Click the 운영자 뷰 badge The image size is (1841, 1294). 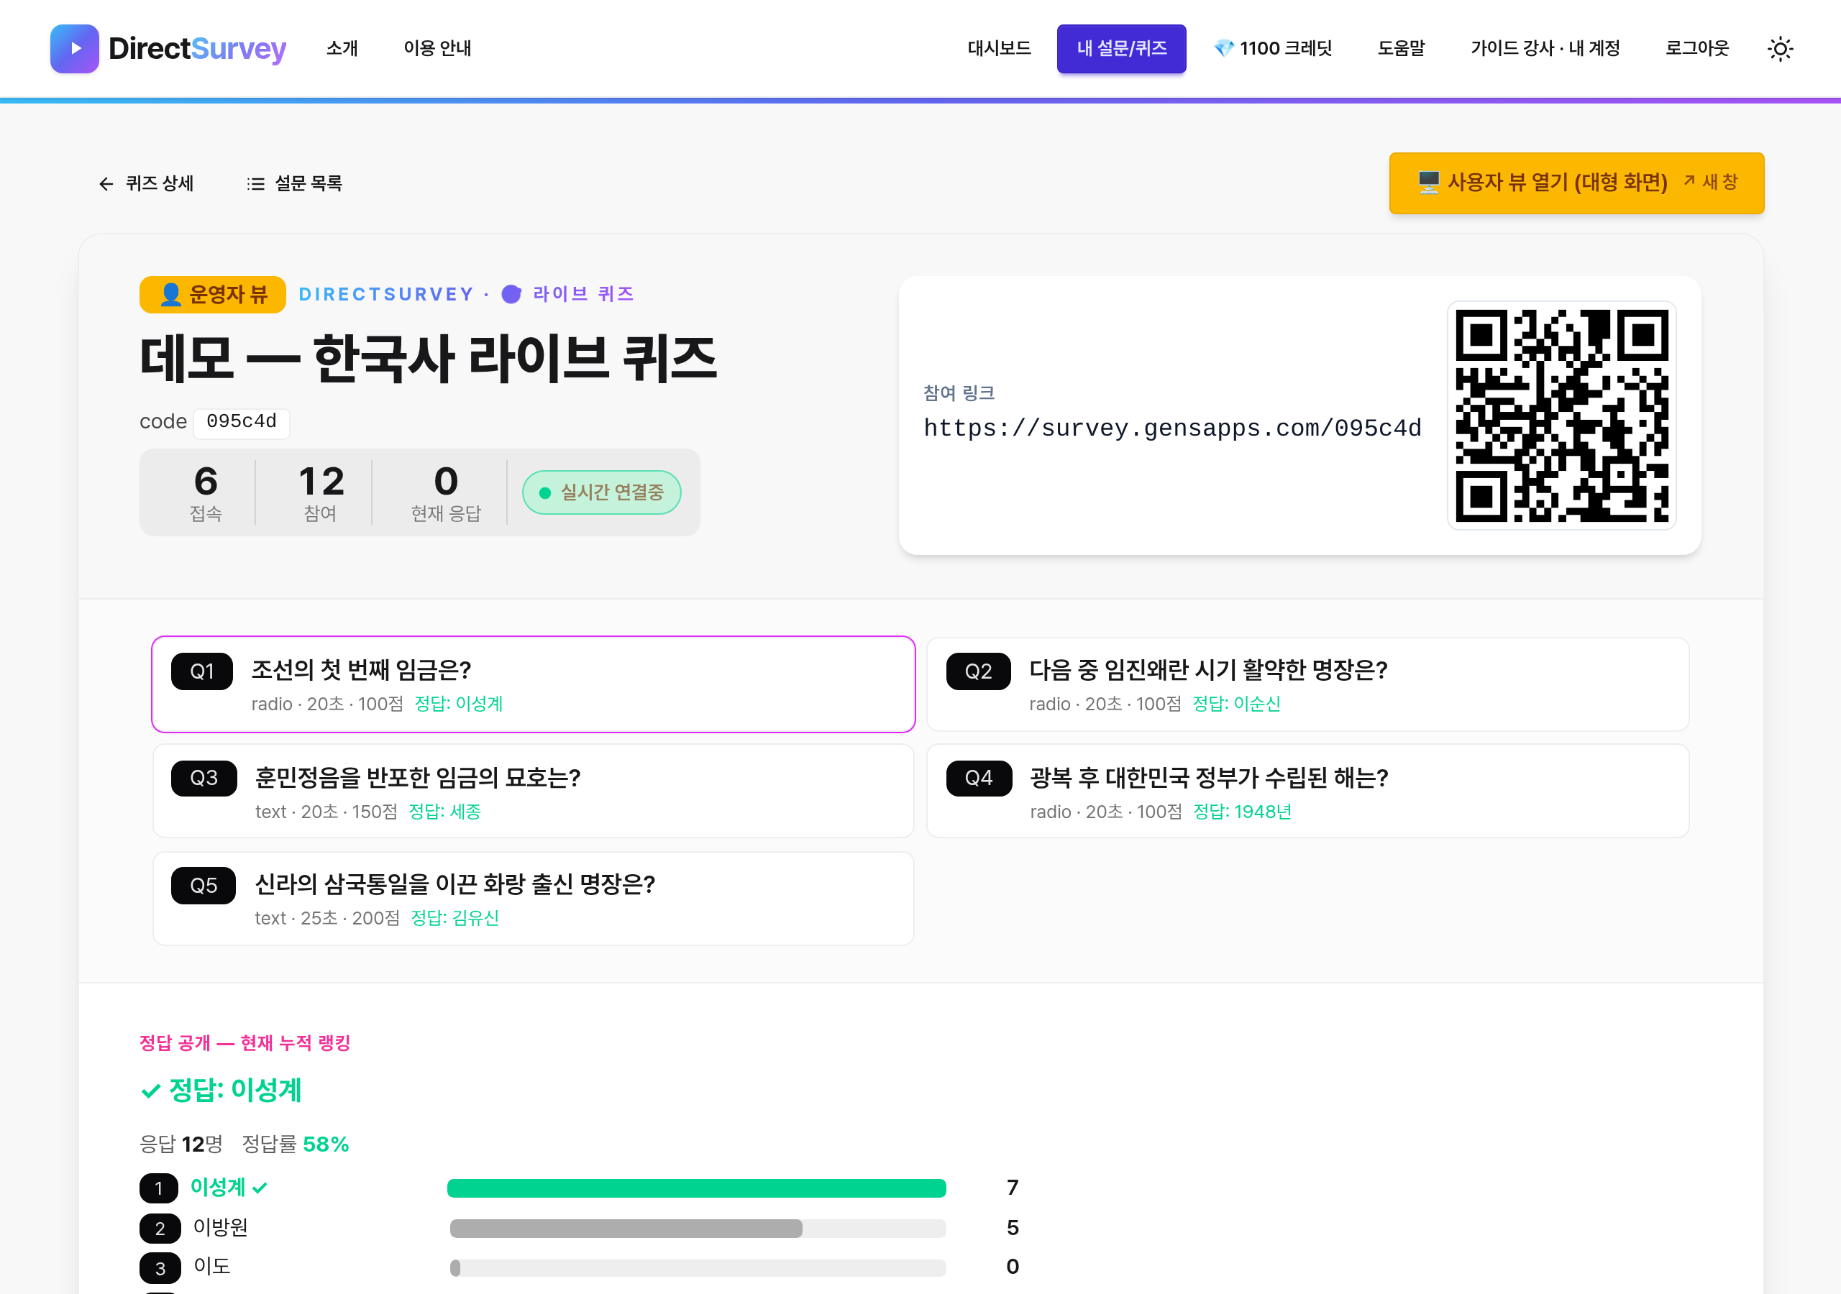(x=212, y=294)
